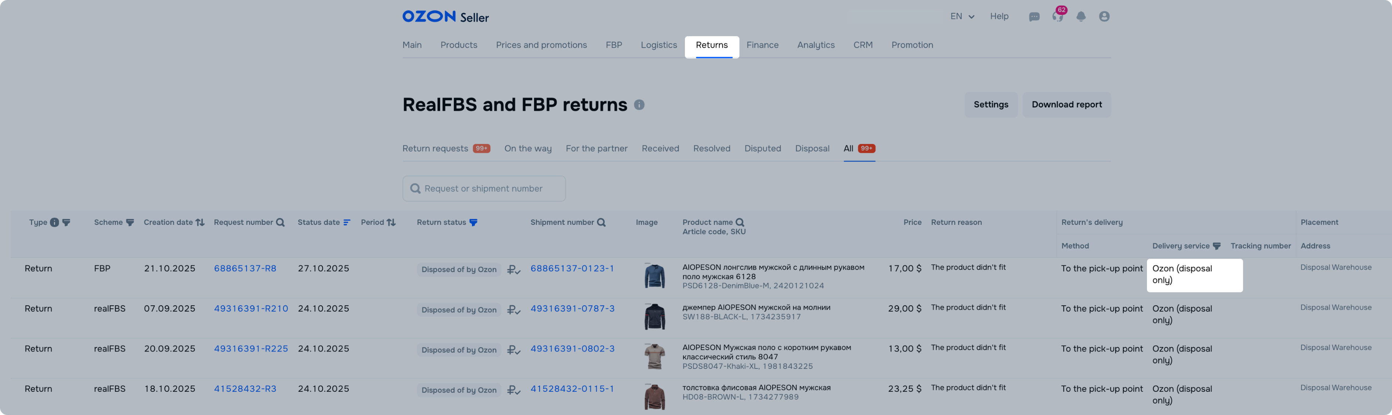The height and width of the screenshot is (415, 1392).
Task: Open the user account profile icon
Action: (1104, 17)
